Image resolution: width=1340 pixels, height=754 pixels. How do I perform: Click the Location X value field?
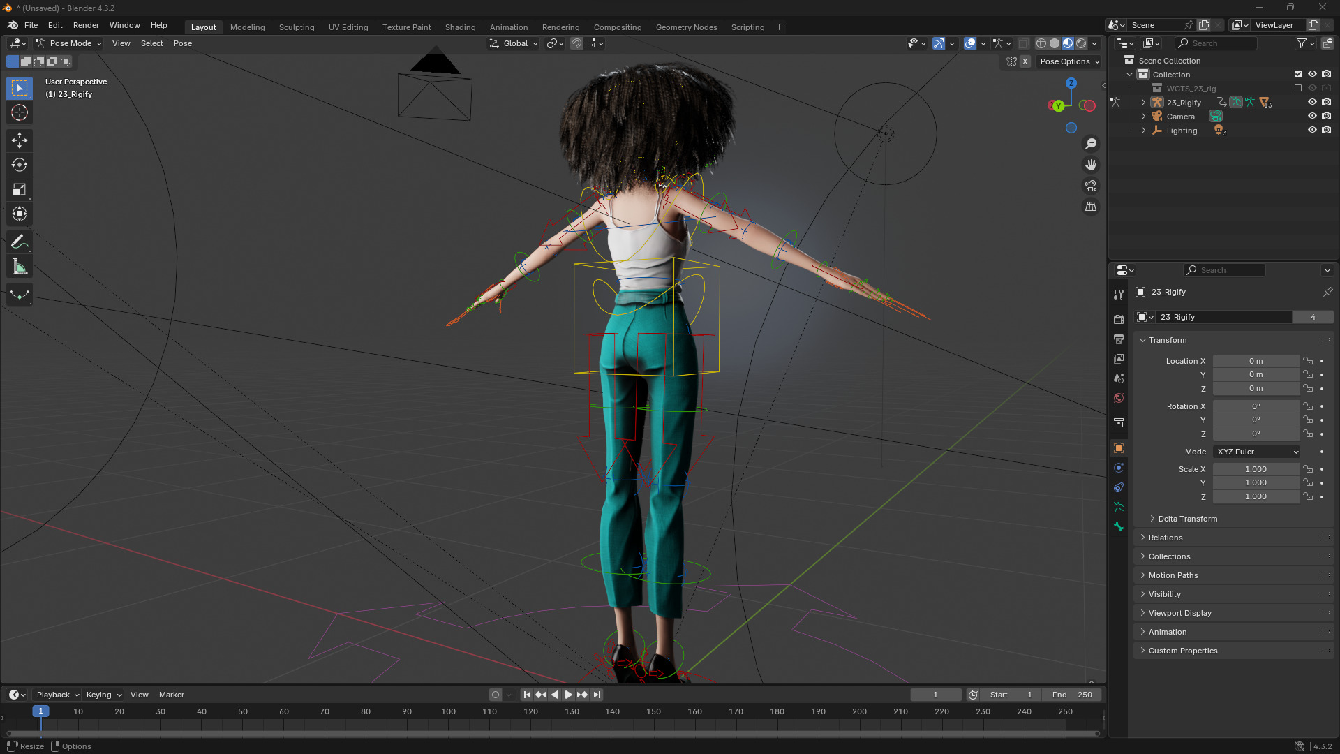coord(1256,361)
